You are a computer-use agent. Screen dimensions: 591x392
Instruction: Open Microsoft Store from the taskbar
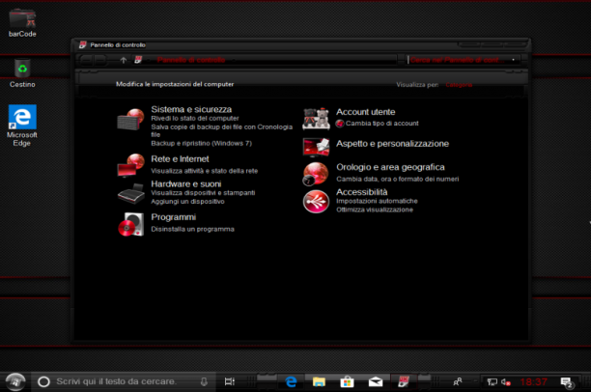(x=347, y=382)
